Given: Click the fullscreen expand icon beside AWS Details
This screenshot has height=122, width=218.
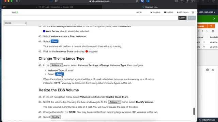Looking at the screenshot, I should click(193, 13).
